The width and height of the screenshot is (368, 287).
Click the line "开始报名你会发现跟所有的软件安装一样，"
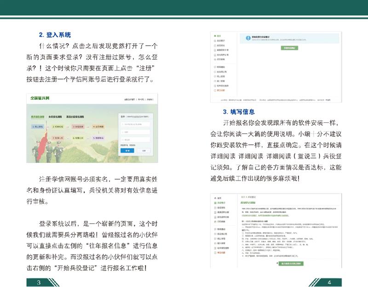point(281,123)
